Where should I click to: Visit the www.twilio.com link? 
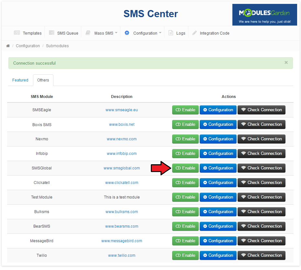pyautogui.click(x=122, y=256)
